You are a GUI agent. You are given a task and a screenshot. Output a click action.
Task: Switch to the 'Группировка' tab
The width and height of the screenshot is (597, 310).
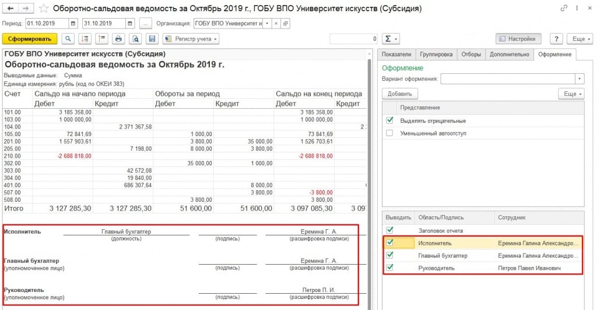pyautogui.click(x=436, y=54)
